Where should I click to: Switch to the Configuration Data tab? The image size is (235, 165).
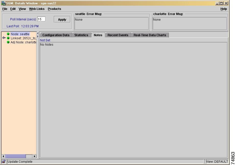pyautogui.click(x=56, y=35)
